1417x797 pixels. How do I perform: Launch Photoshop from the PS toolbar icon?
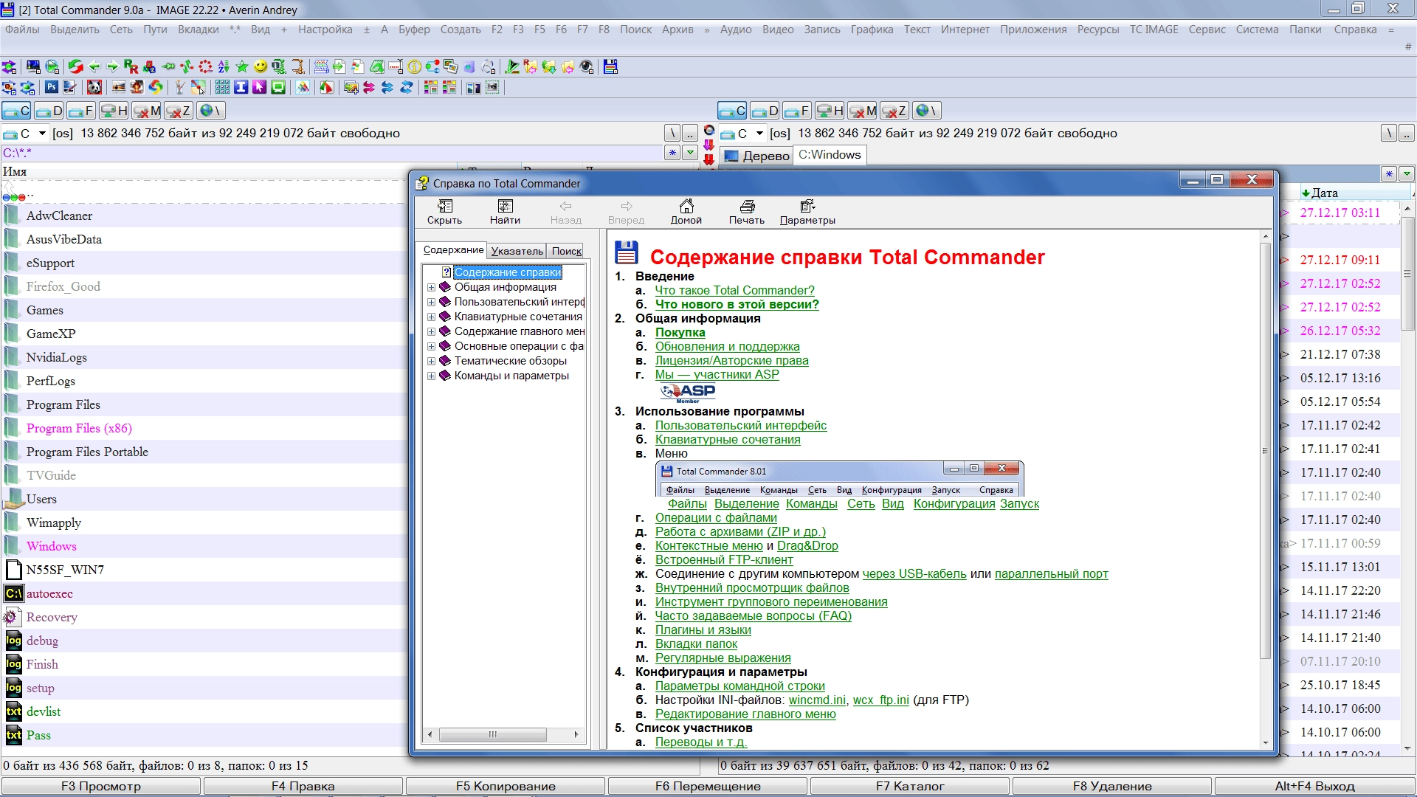(52, 88)
